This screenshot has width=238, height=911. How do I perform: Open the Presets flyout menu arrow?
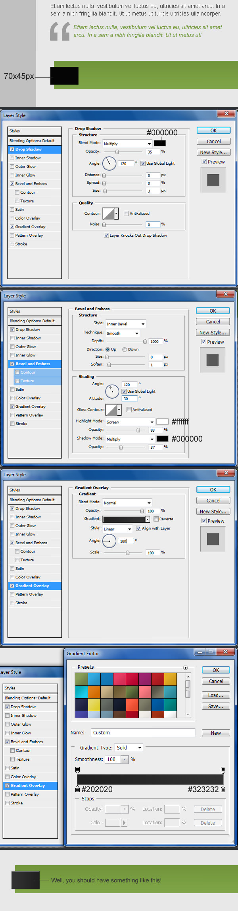(185, 667)
